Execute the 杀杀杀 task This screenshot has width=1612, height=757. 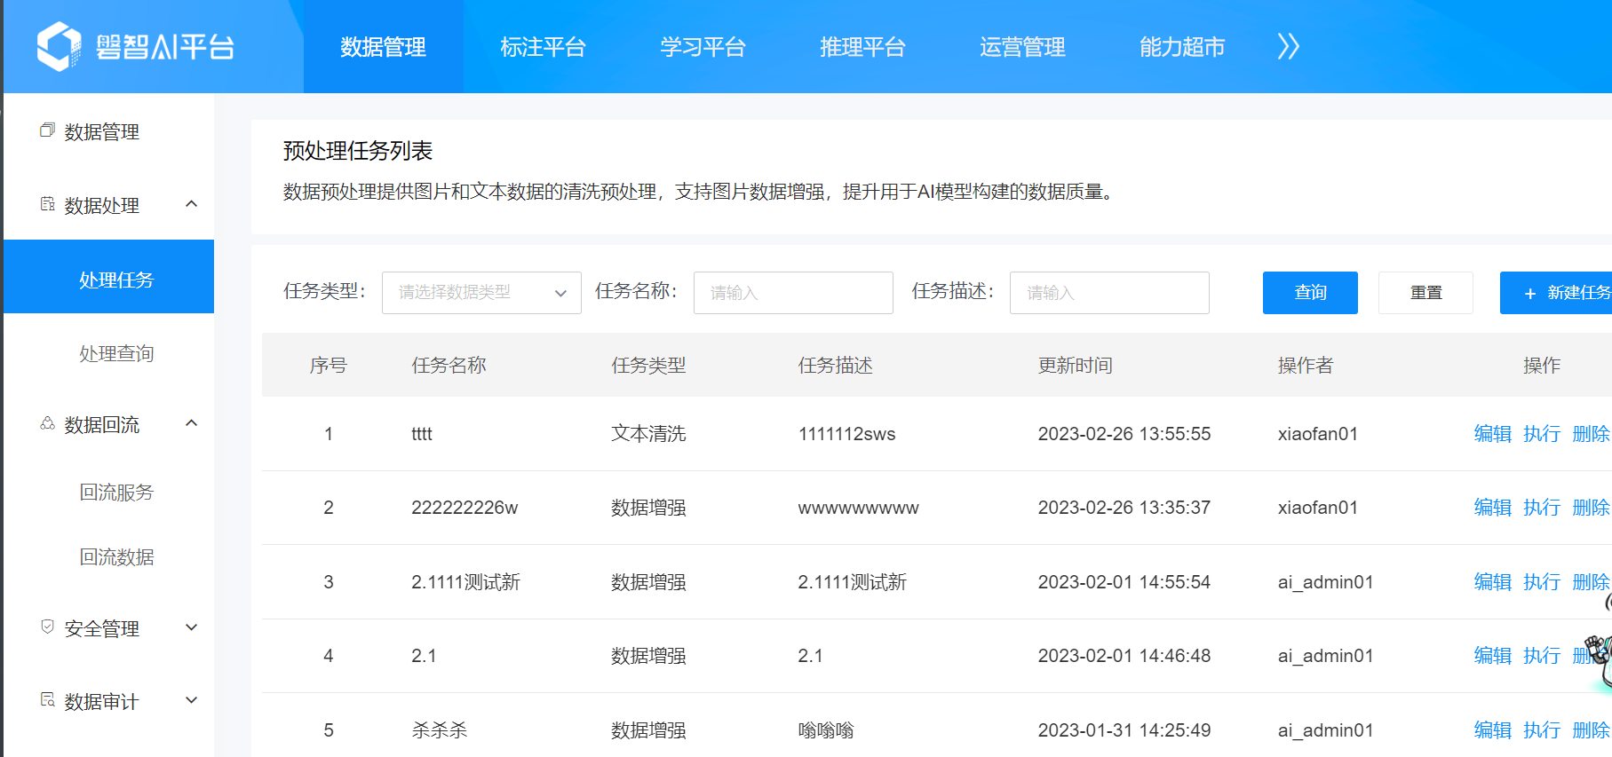[1541, 729]
